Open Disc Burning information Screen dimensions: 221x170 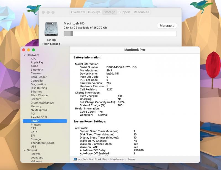pyautogui.click(x=39, y=88)
